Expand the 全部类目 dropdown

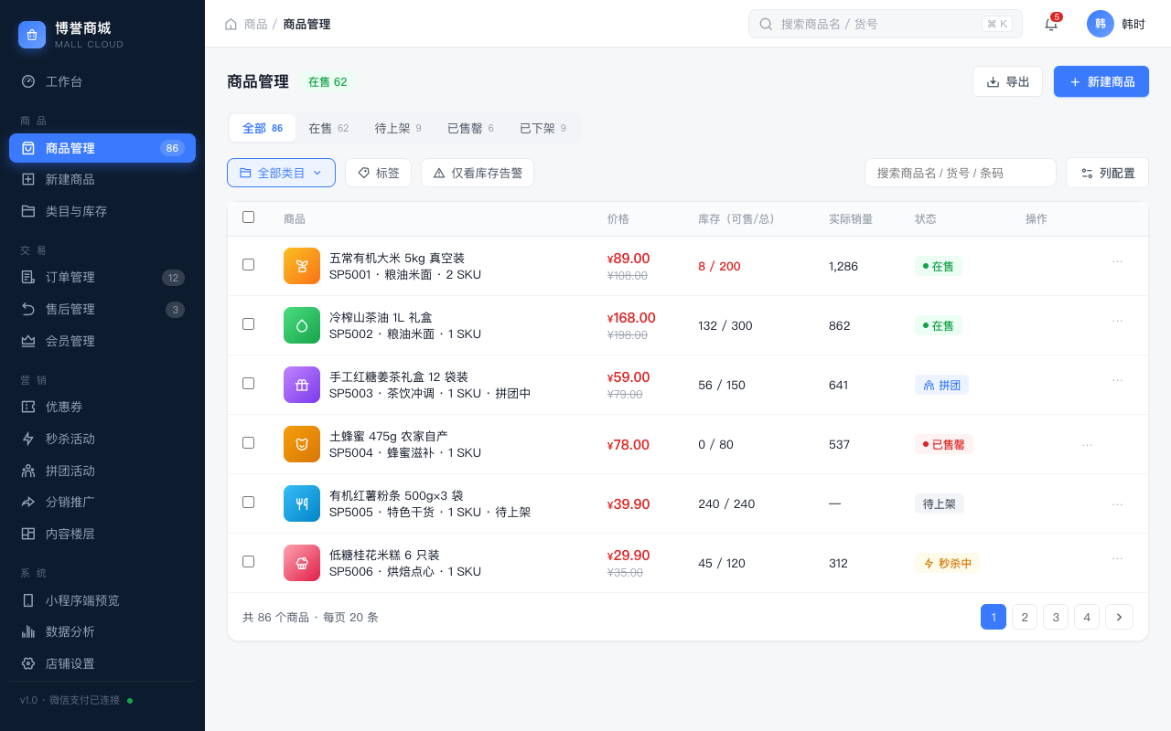tap(281, 173)
